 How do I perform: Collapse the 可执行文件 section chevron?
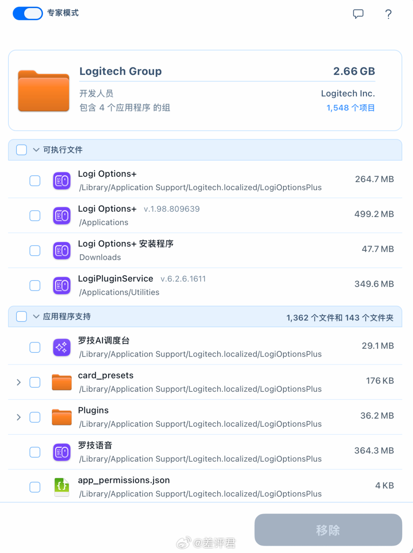36,150
